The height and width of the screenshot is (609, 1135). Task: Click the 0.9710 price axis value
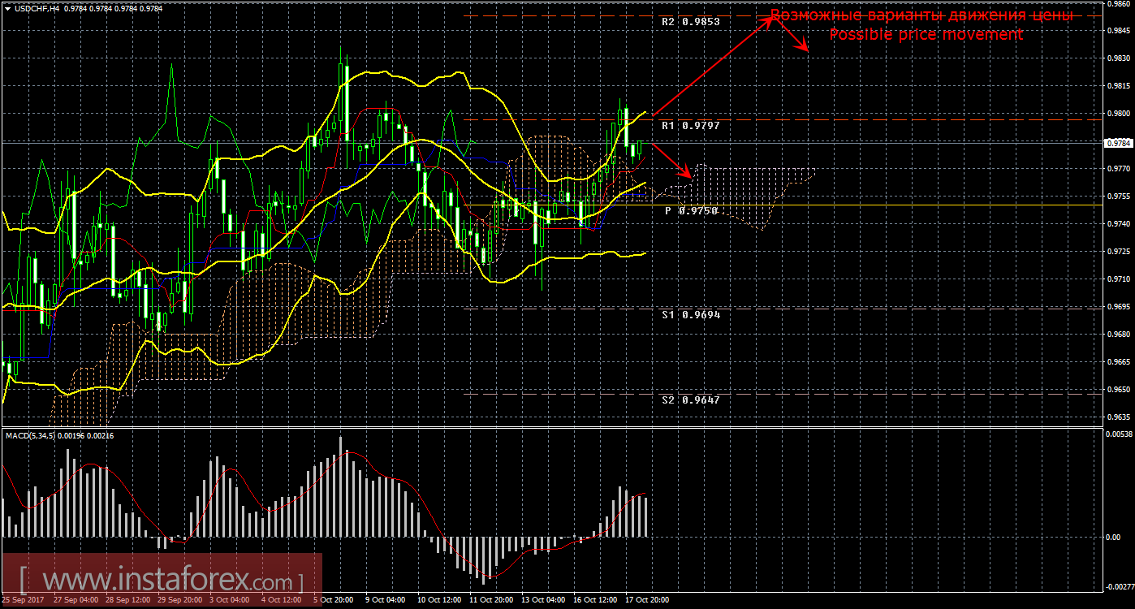(x=1118, y=279)
